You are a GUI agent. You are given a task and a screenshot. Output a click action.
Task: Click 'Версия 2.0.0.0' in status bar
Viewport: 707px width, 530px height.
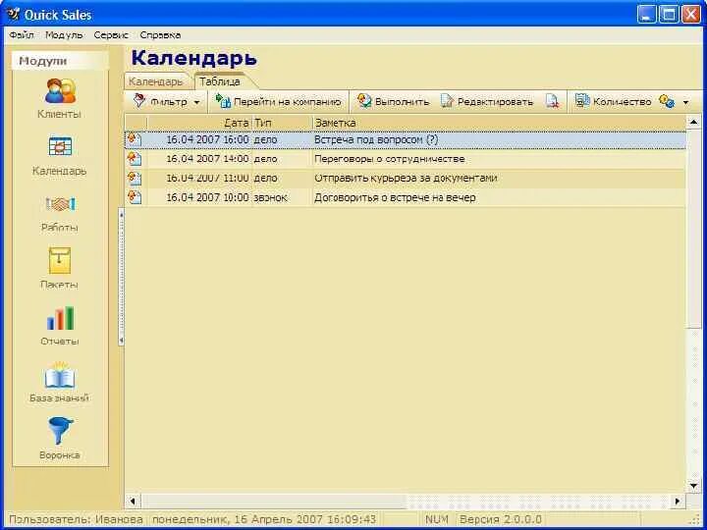tap(501, 519)
